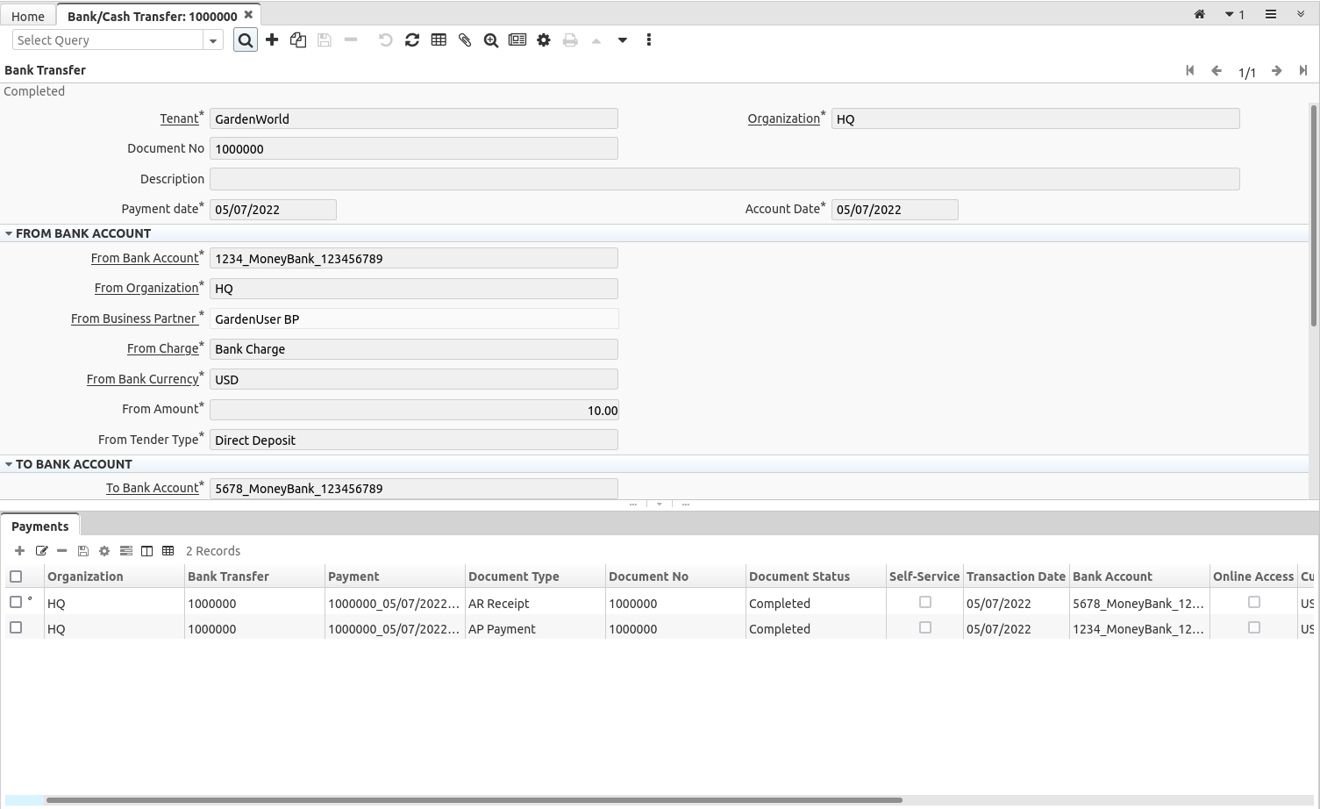Enable Self-Service for the AP Payment row
This screenshot has width=1320, height=809.
coord(924,627)
